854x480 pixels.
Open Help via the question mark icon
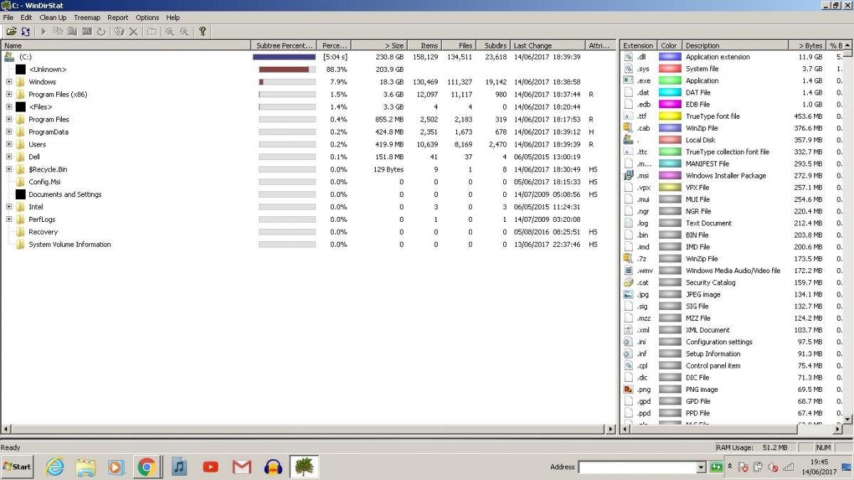click(202, 31)
